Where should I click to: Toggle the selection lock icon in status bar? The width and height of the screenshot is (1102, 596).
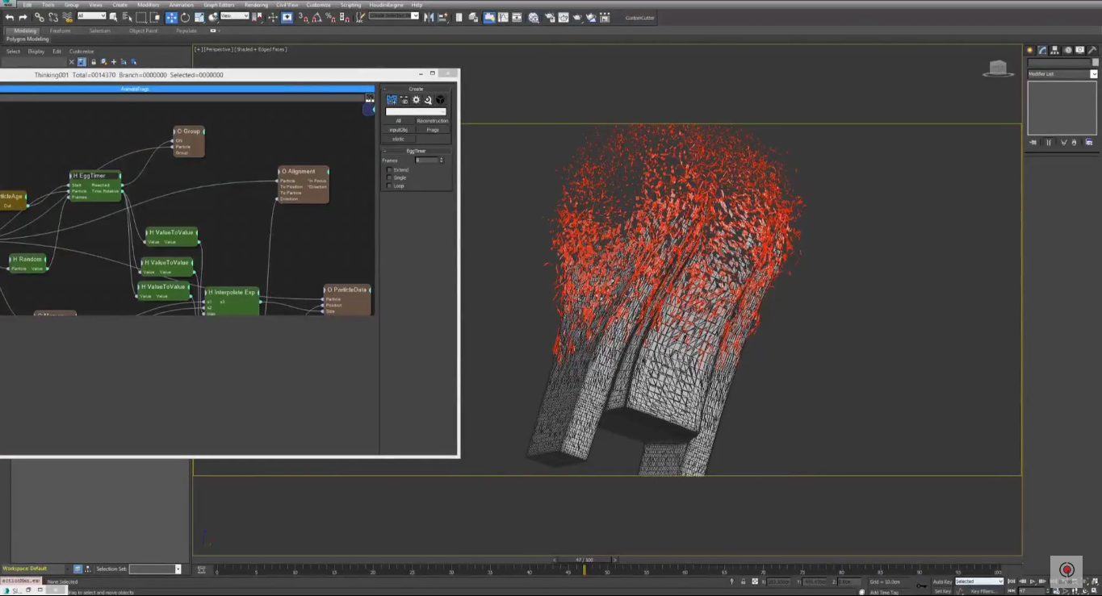coord(743,581)
